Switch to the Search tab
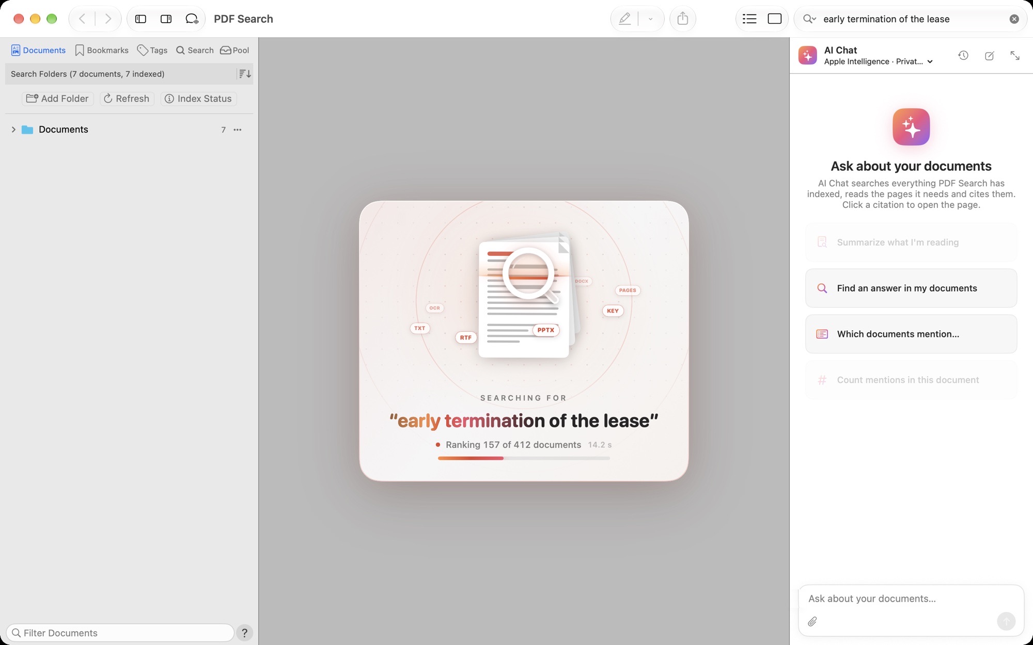This screenshot has width=1033, height=645. (195, 50)
